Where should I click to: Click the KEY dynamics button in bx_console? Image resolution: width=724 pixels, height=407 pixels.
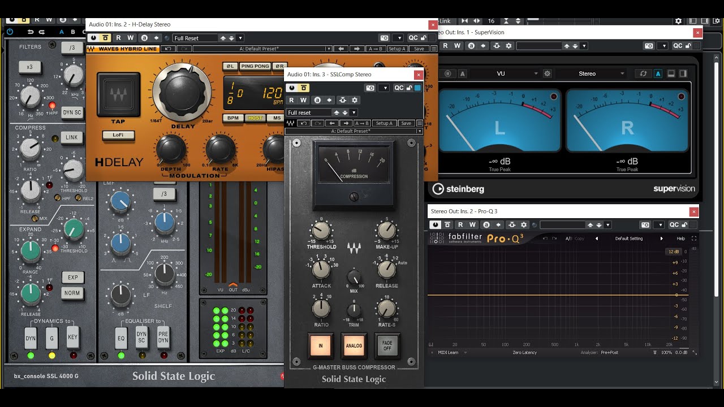(72, 337)
